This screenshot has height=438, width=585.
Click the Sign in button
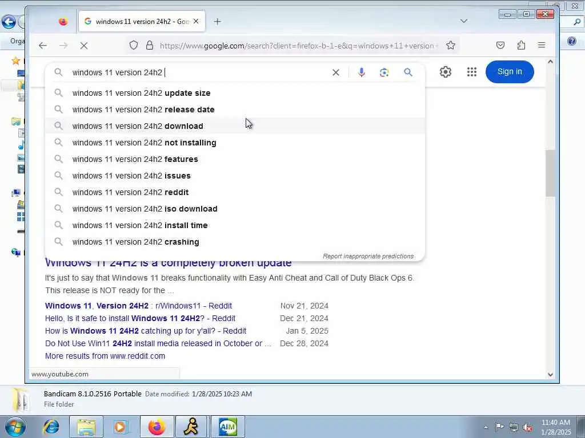coord(510,71)
